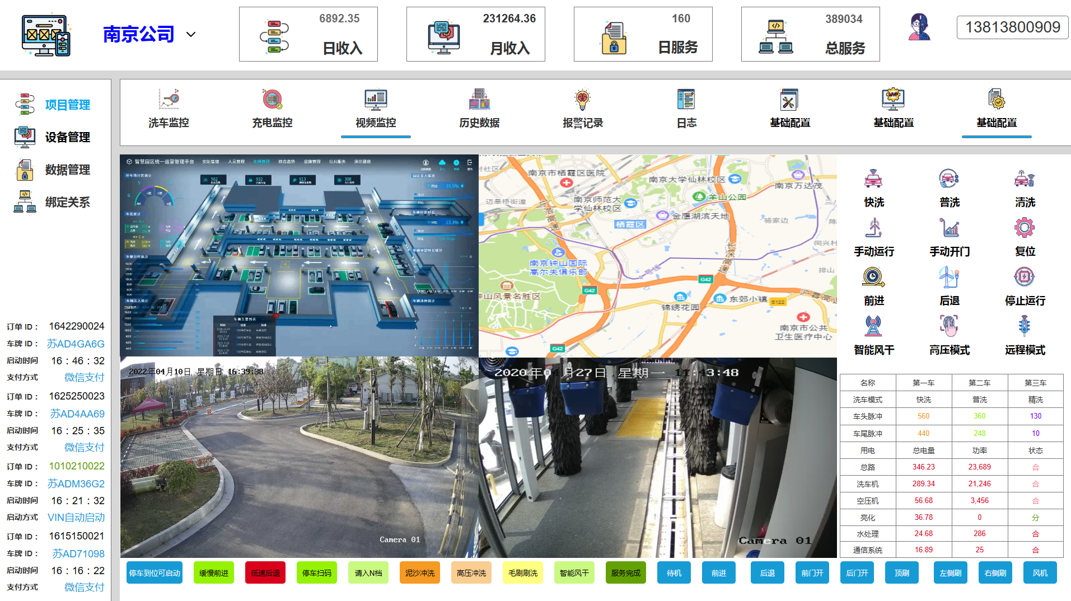
Task: Click the 手动开门 manual door icon
Action: (949, 228)
